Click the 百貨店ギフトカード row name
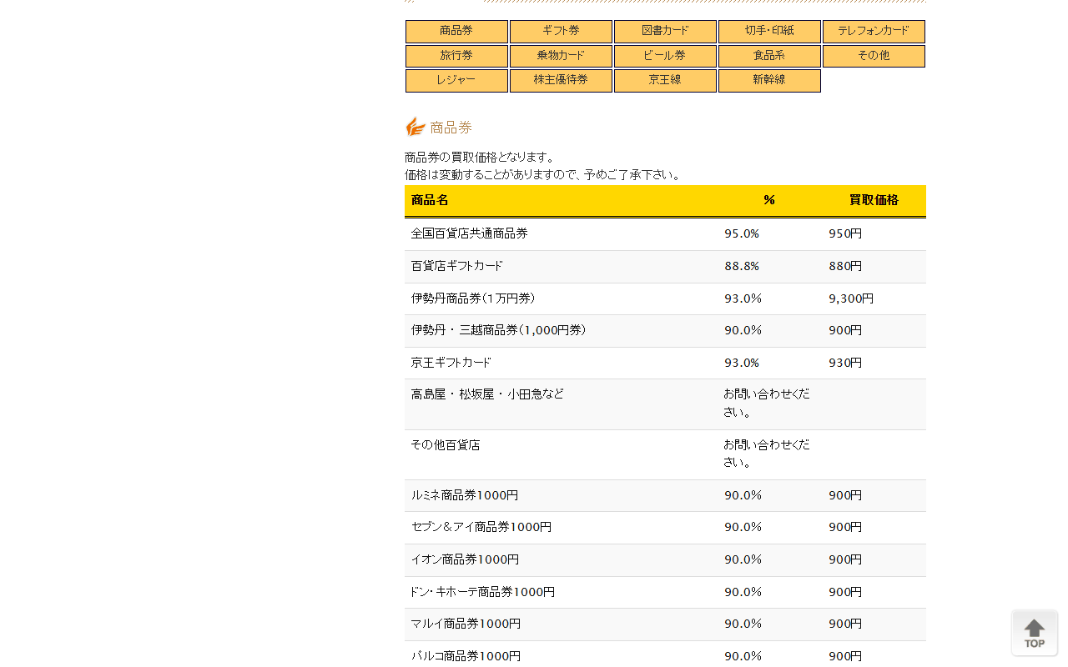The height and width of the screenshot is (667, 1068). 457,266
